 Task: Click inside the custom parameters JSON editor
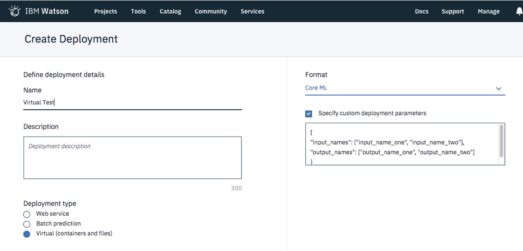pos(405,144)
